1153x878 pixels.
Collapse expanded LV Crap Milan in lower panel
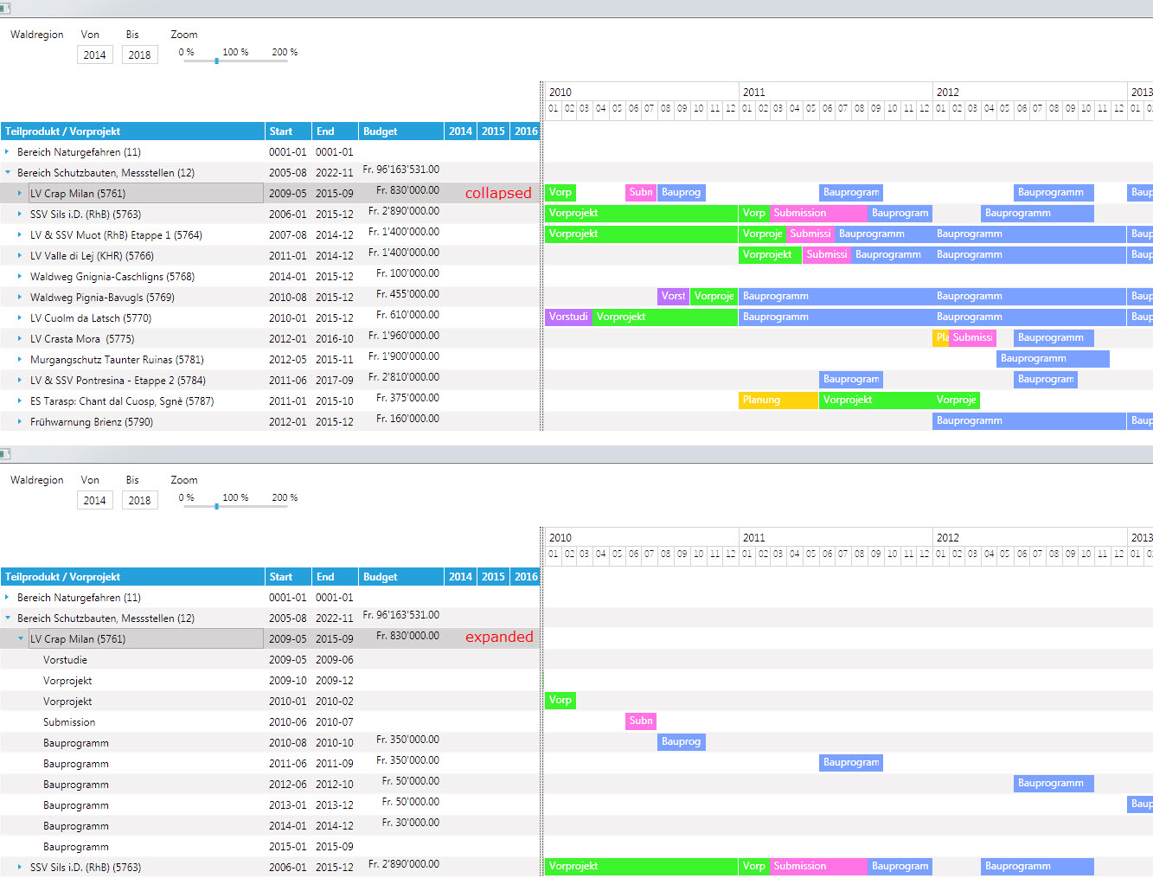(20, 638)
